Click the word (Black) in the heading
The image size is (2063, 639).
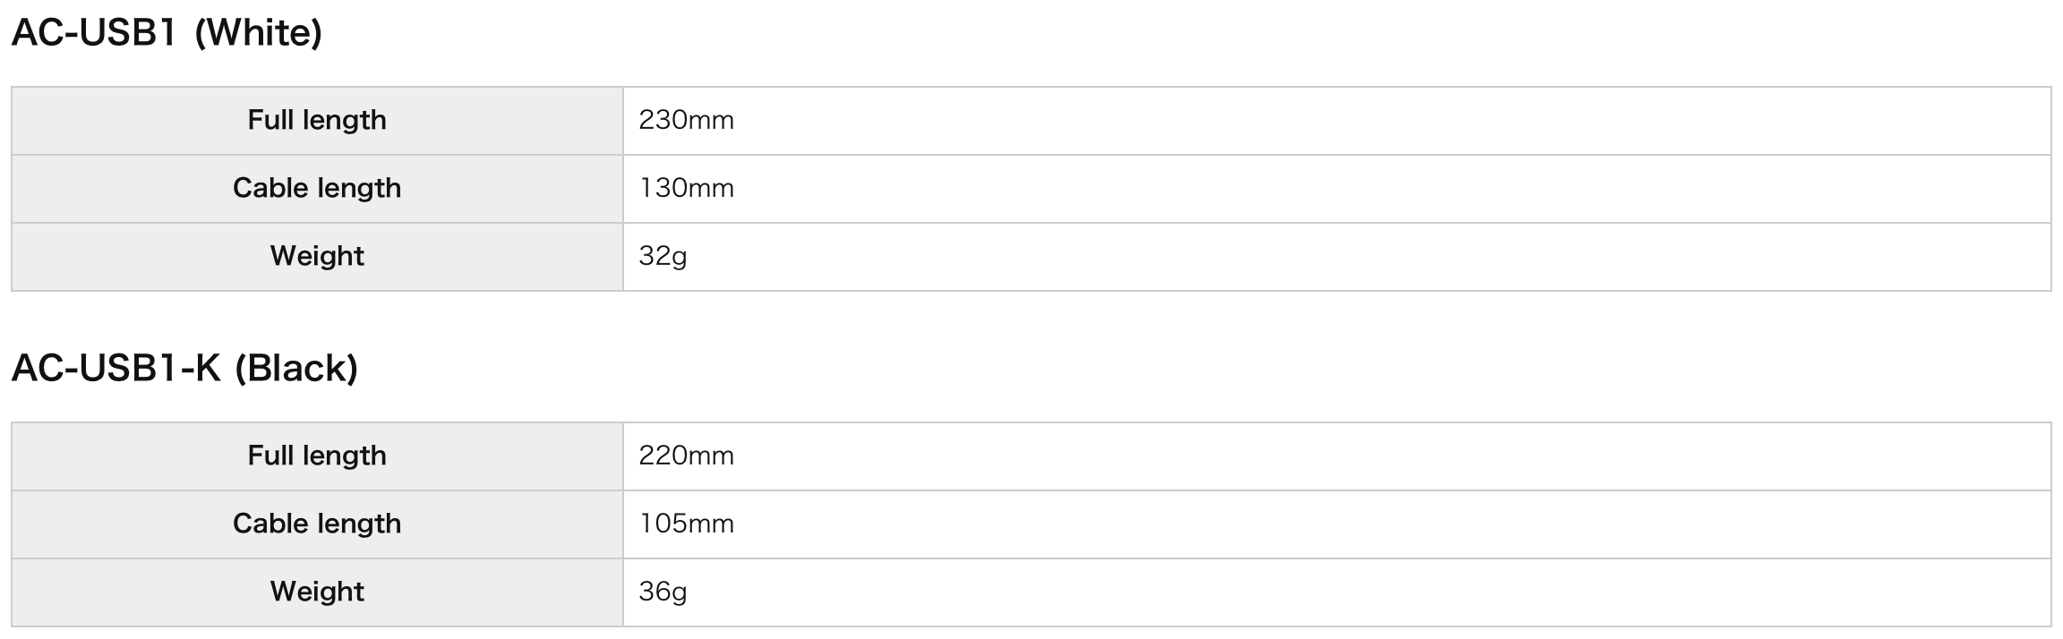[x=295, y=369]
